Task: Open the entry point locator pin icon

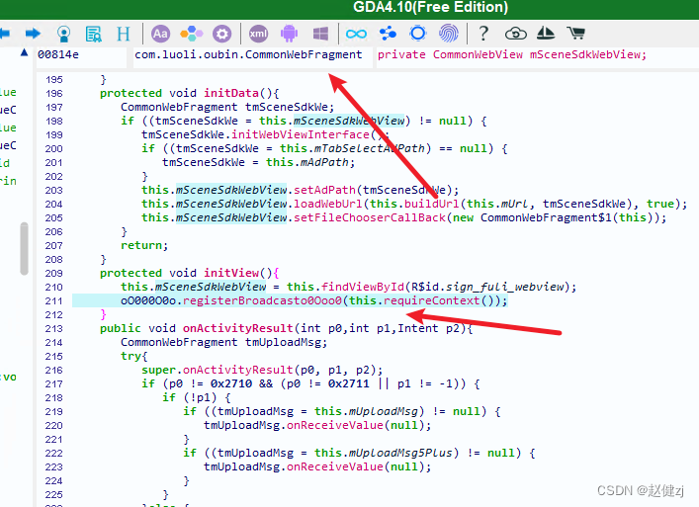Action: click(63, 34)
